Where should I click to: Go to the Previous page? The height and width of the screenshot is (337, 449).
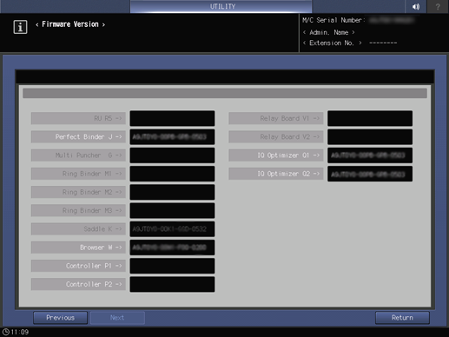click(x=60, y=318)
